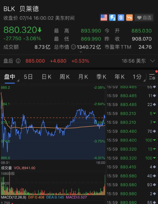Screen dimensions: 158x204
Task: Tap after-hours price 885.000
Action: coord(35,61)
